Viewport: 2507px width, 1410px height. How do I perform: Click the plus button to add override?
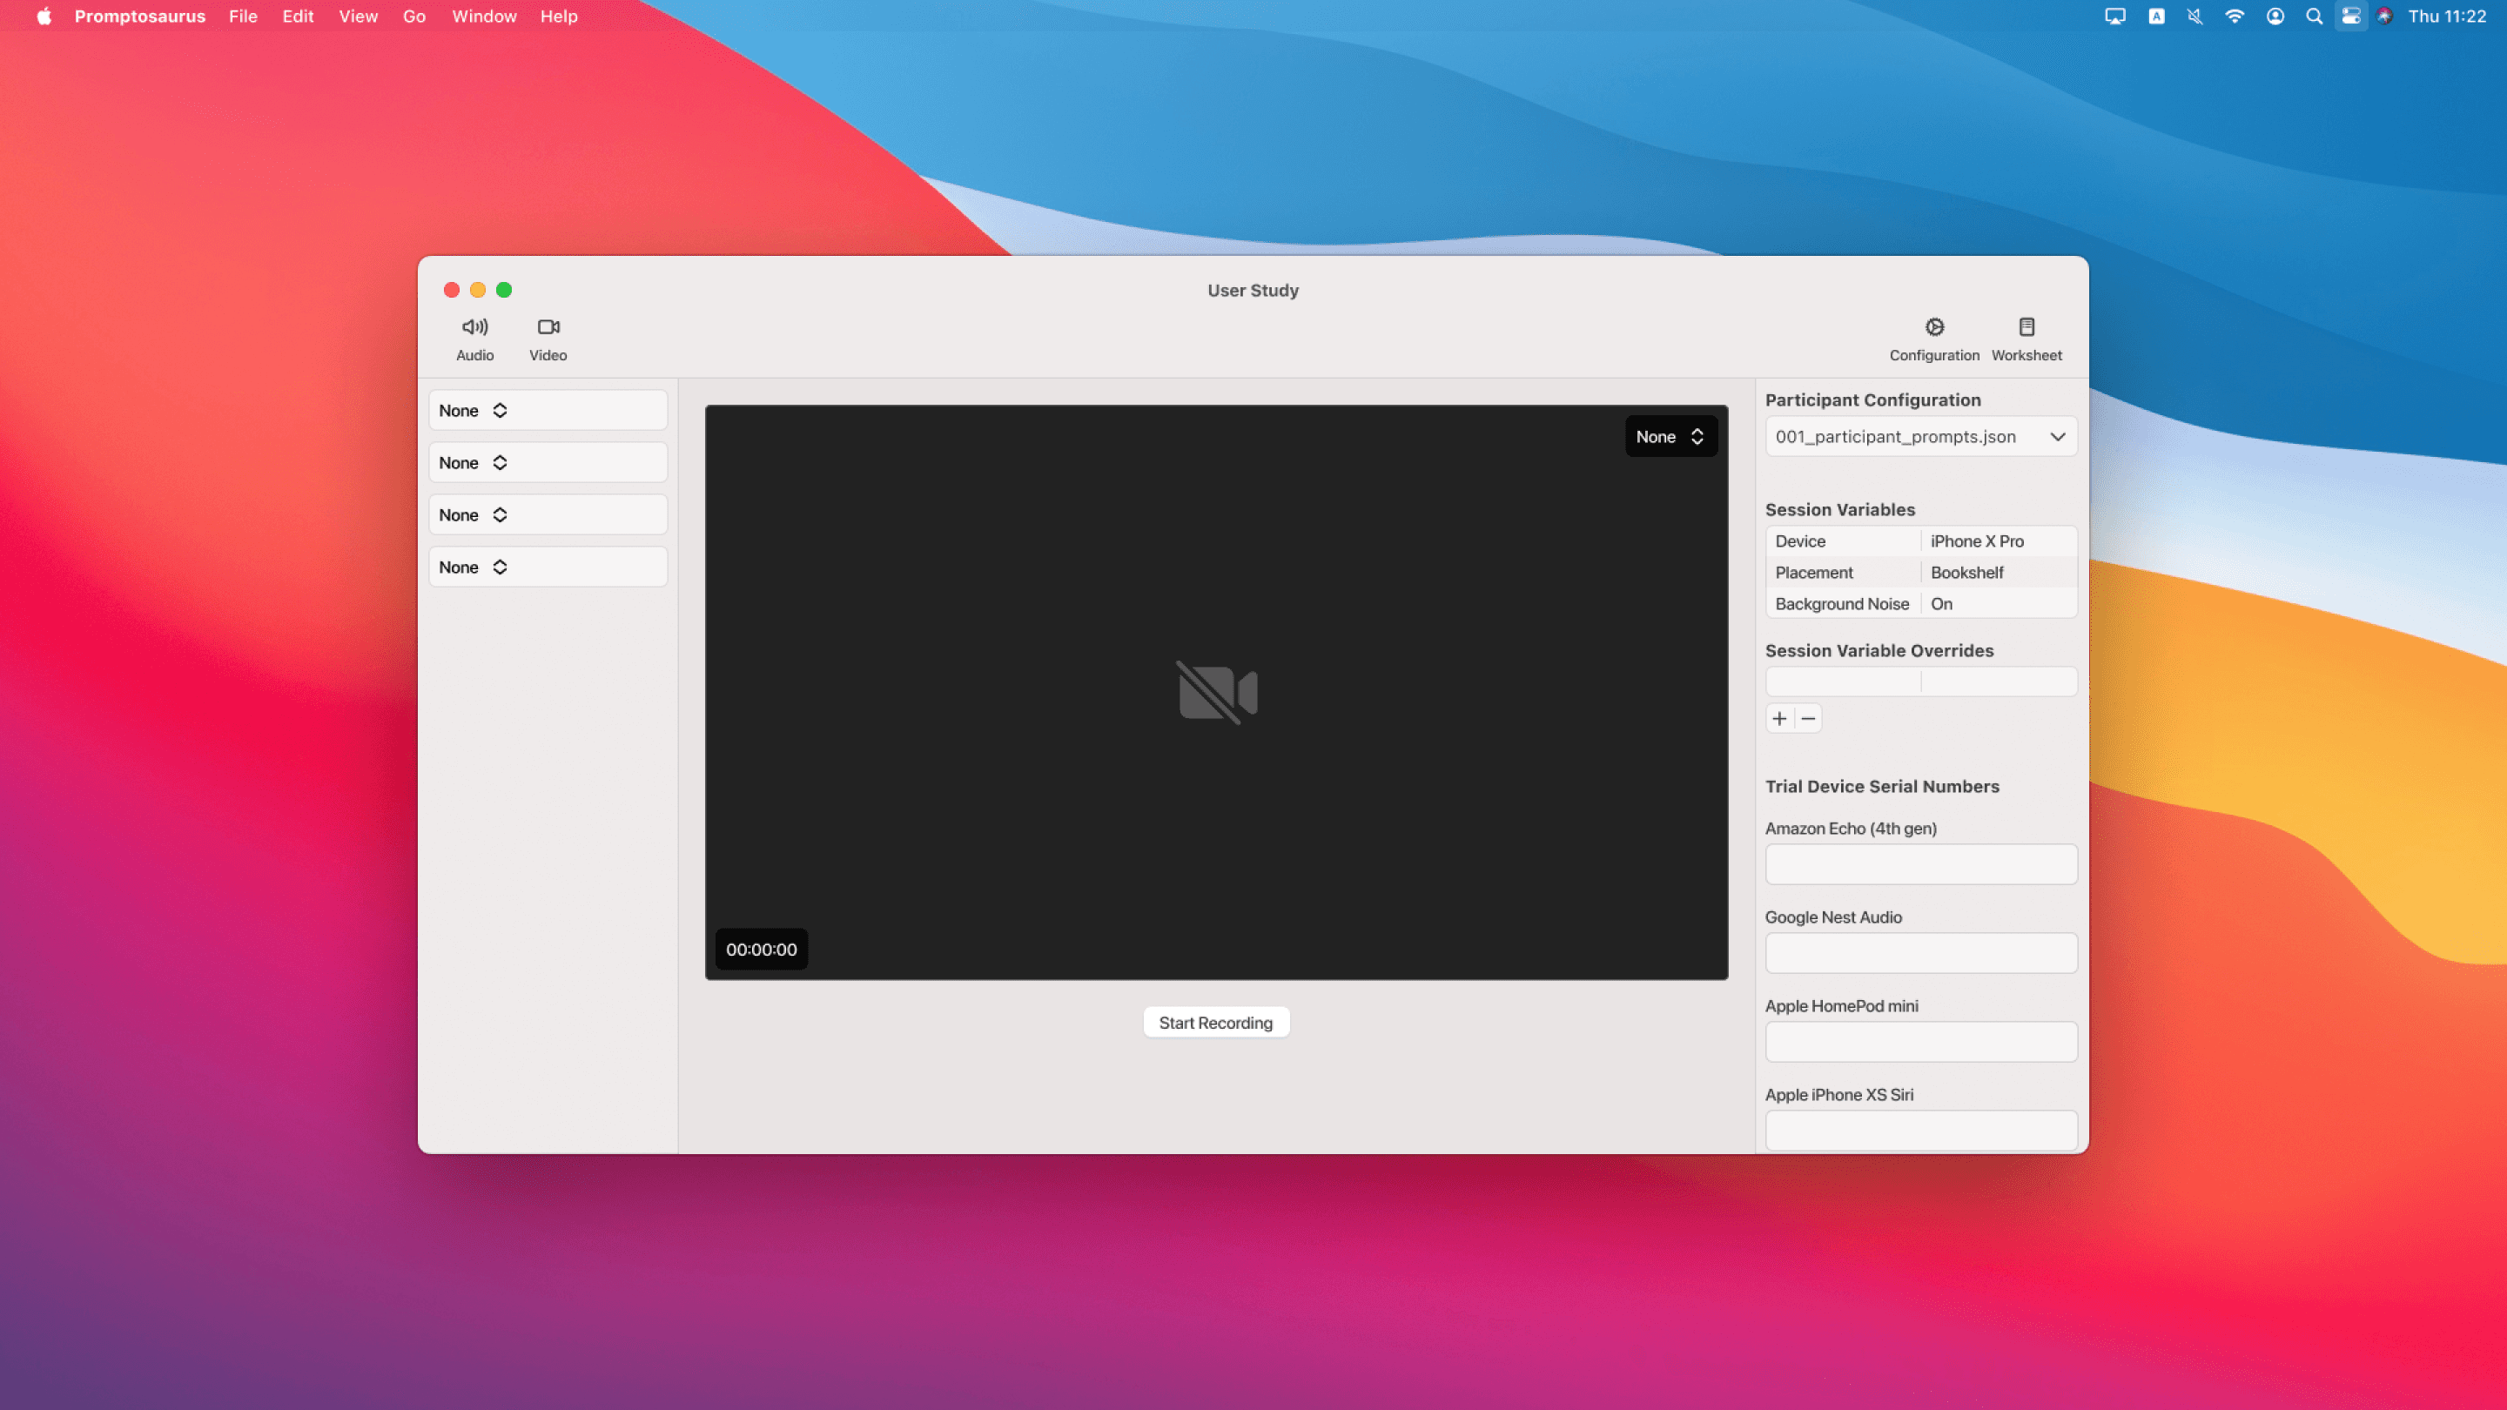pos(1780,719)
